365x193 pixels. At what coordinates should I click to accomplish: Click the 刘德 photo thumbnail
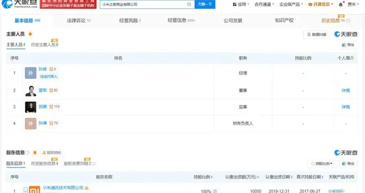pos(31,107)
